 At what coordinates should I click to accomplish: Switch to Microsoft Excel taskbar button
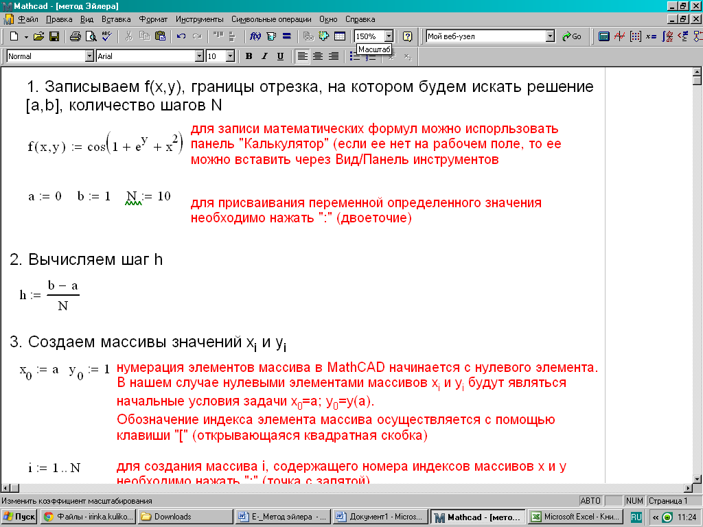(576, 517)
